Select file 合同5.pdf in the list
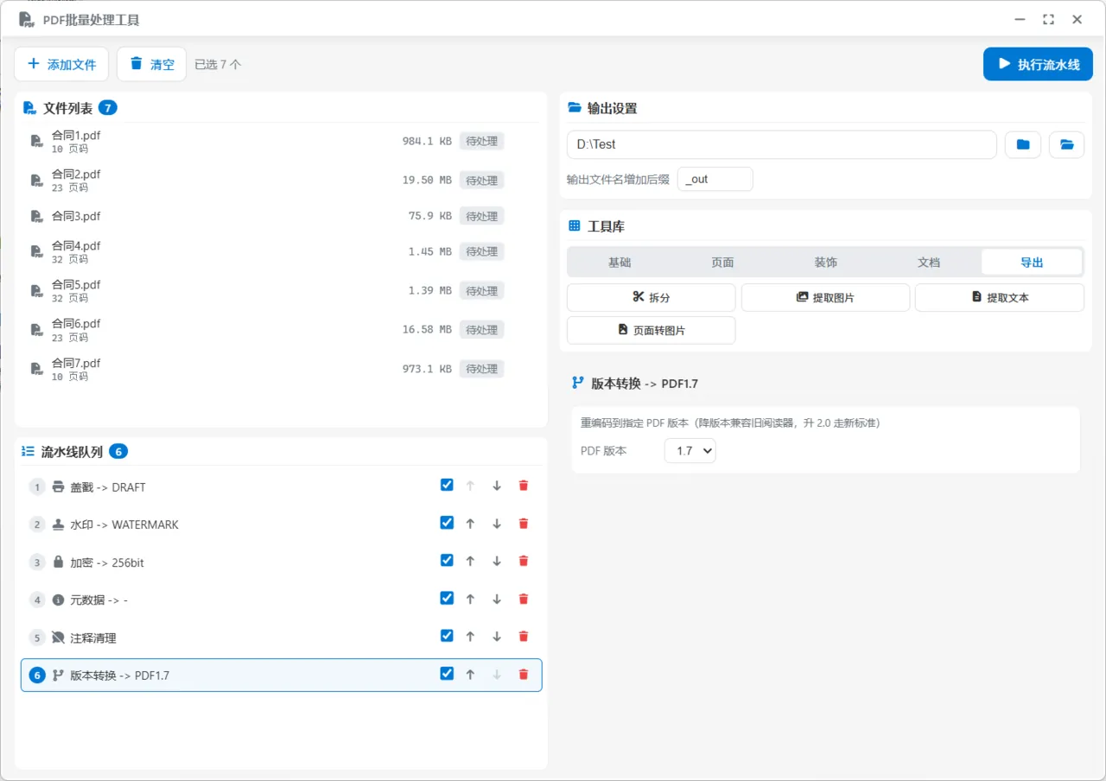The image size is (1106, 781). pyautogui.click(x=282, y=290)
